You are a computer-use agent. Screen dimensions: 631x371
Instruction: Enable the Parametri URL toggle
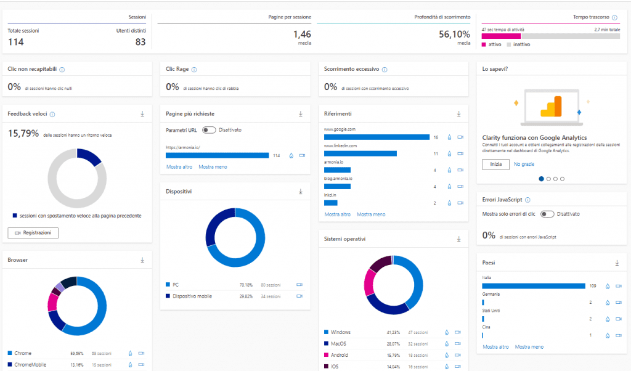209,130
